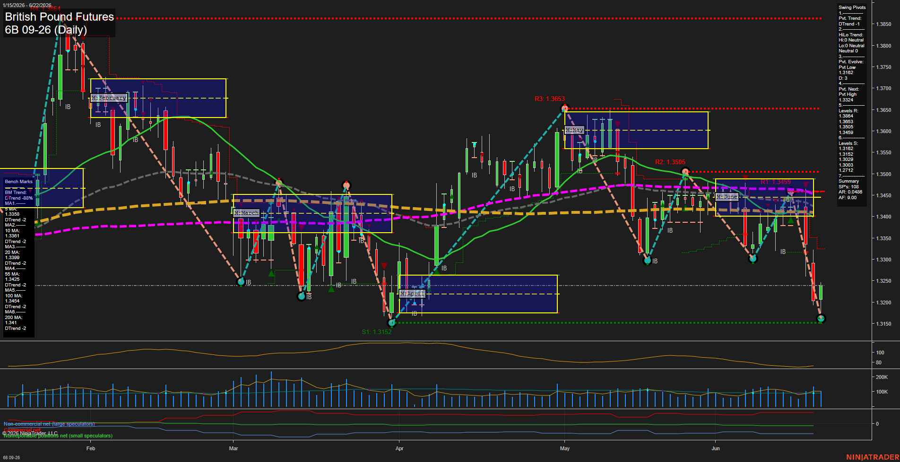Select the M:February monthly range label
Screen dimensions: 900x462
(109, 98)
